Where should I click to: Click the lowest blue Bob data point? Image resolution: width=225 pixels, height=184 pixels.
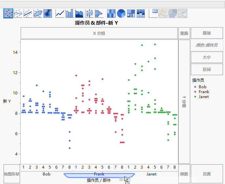[x=70, y=148]
